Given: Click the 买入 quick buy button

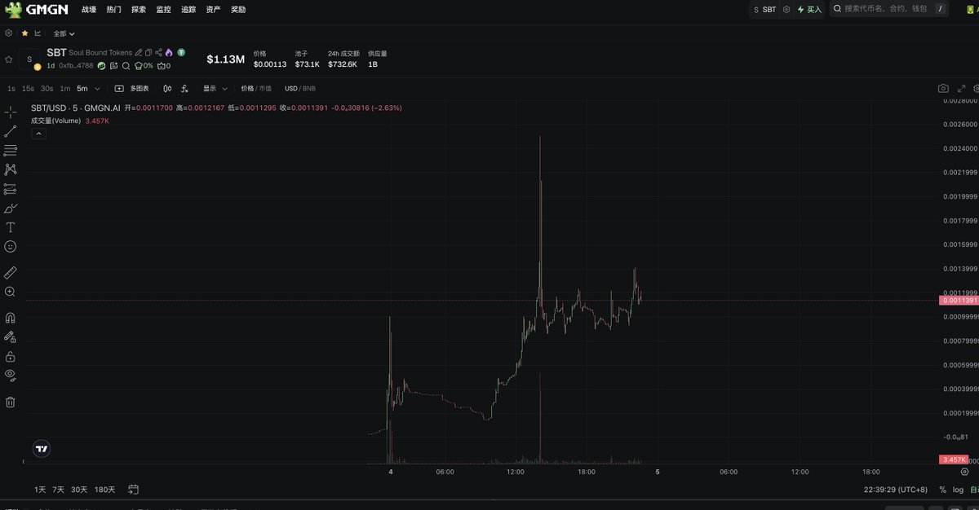Looking at the screenshot, I should (x=809, y=10).
